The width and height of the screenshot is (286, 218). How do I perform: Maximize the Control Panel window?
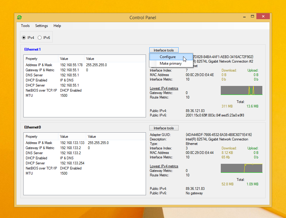[252, 16]
